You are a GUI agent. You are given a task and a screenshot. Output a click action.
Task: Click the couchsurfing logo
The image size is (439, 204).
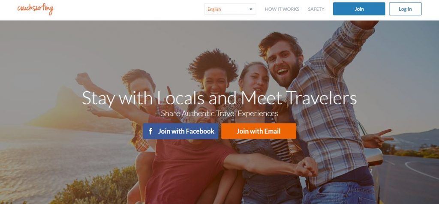pos(35,9)
